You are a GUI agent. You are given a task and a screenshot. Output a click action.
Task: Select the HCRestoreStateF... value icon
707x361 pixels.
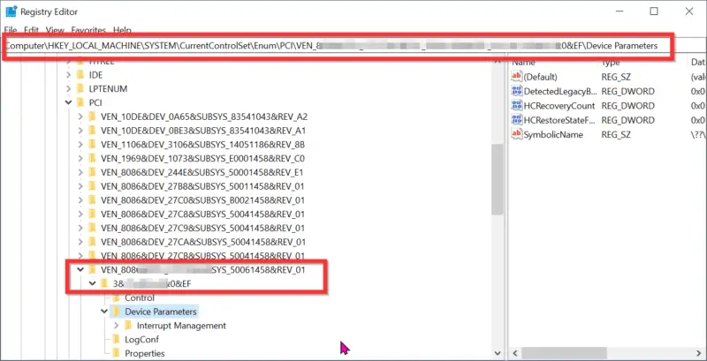tap(517, 120)
